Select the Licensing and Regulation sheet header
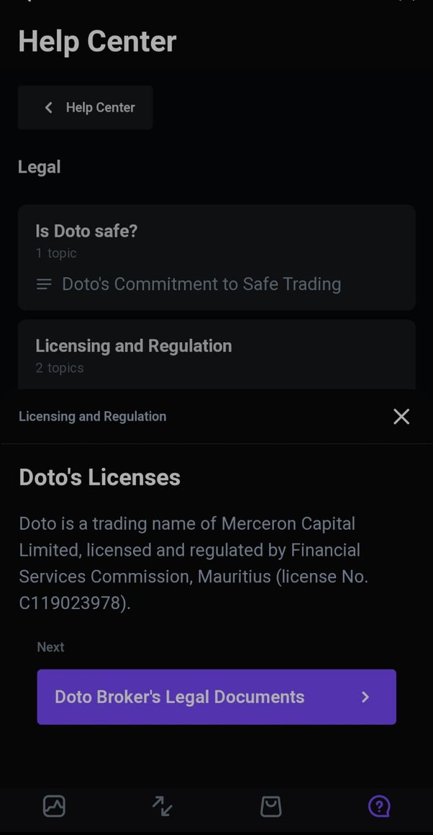 coord(92,416)
